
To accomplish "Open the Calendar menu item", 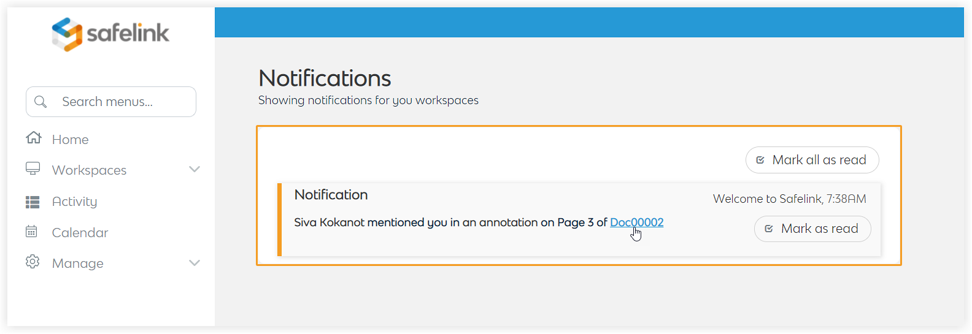I will [80, 233].
